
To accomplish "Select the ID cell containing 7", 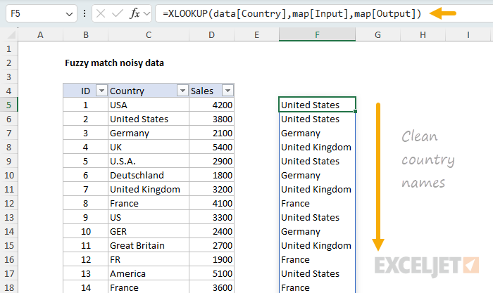I will [x=85, y=189].
